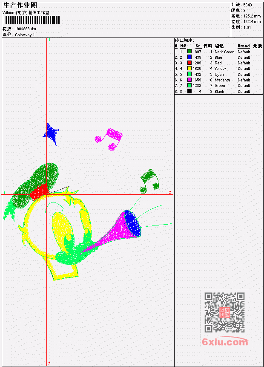
Task: Click the Blue color swatch in row 2
Action: [x=189, y=57]
